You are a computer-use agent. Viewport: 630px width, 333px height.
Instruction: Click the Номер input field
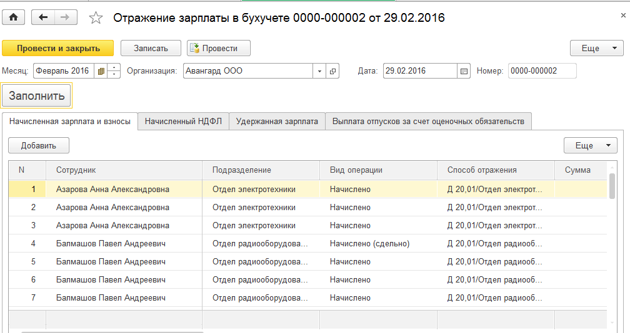(x=542, y=71)
